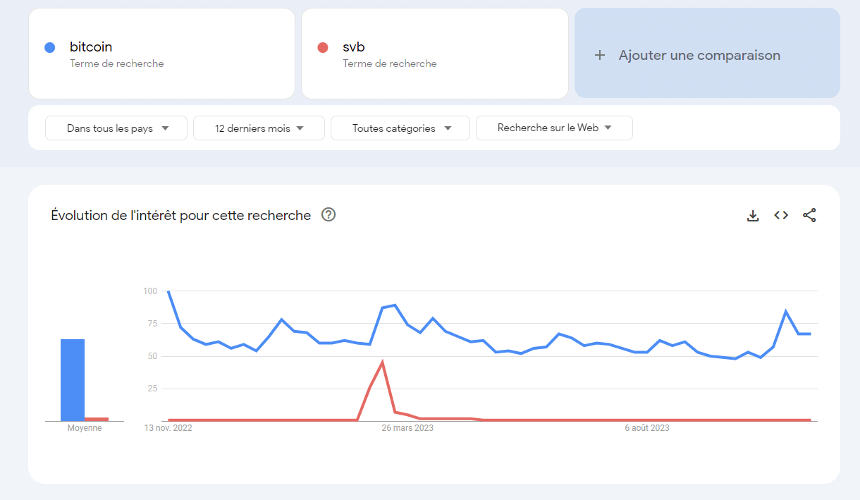Click the blue bitcoin color dot
The image size is (860, 500).
pyautogui.click(x=50, y=47)
